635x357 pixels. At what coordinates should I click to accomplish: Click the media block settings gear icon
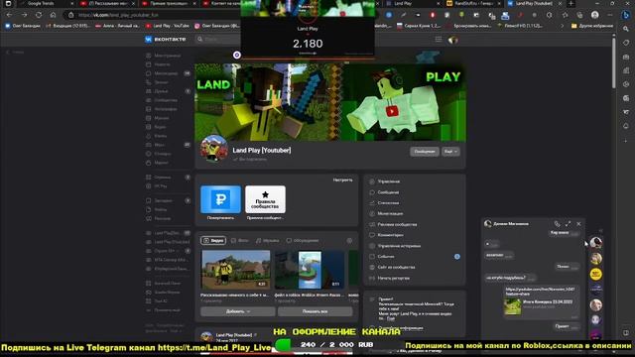point(349,240)
